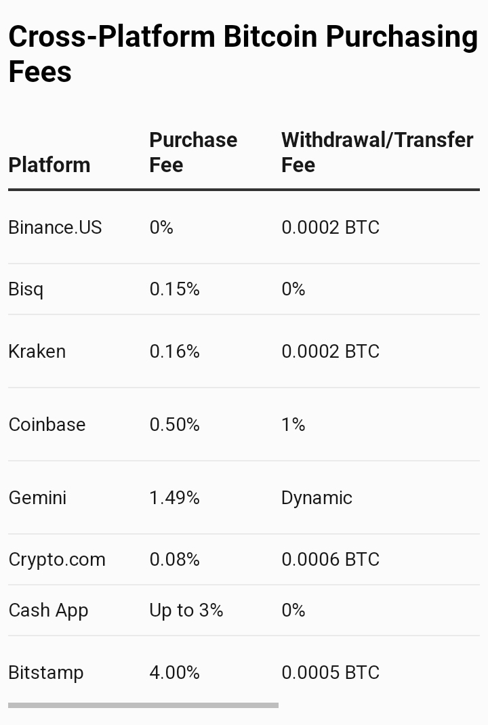Select the Binance.US platform cell
This screenshot has height=725, width=488.
coord(55,227)
